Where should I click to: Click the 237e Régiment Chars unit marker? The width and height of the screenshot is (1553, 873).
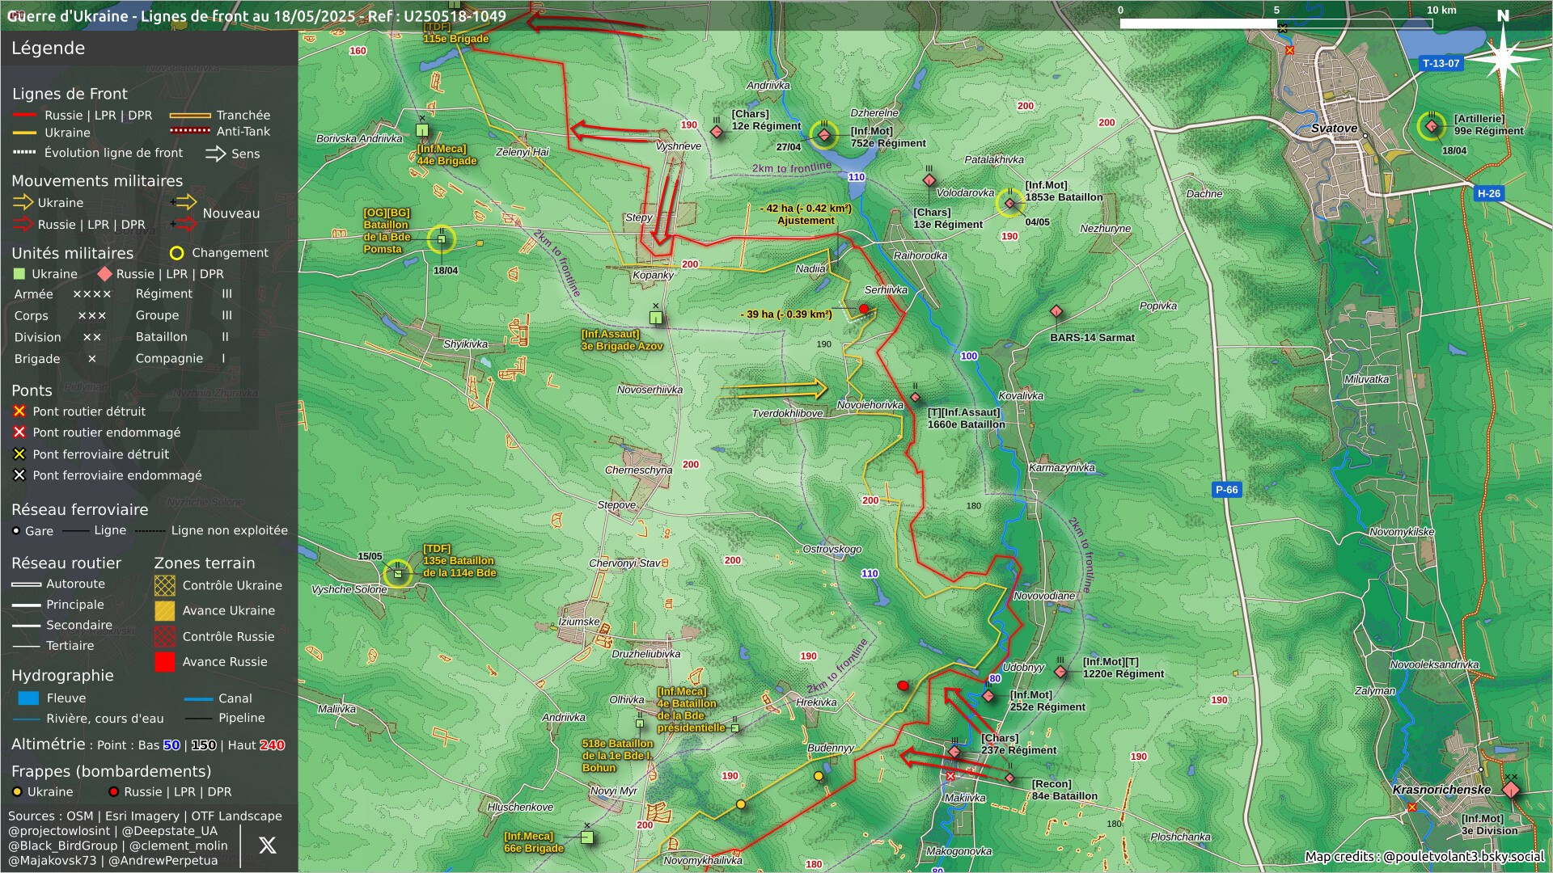pos(954,752)
